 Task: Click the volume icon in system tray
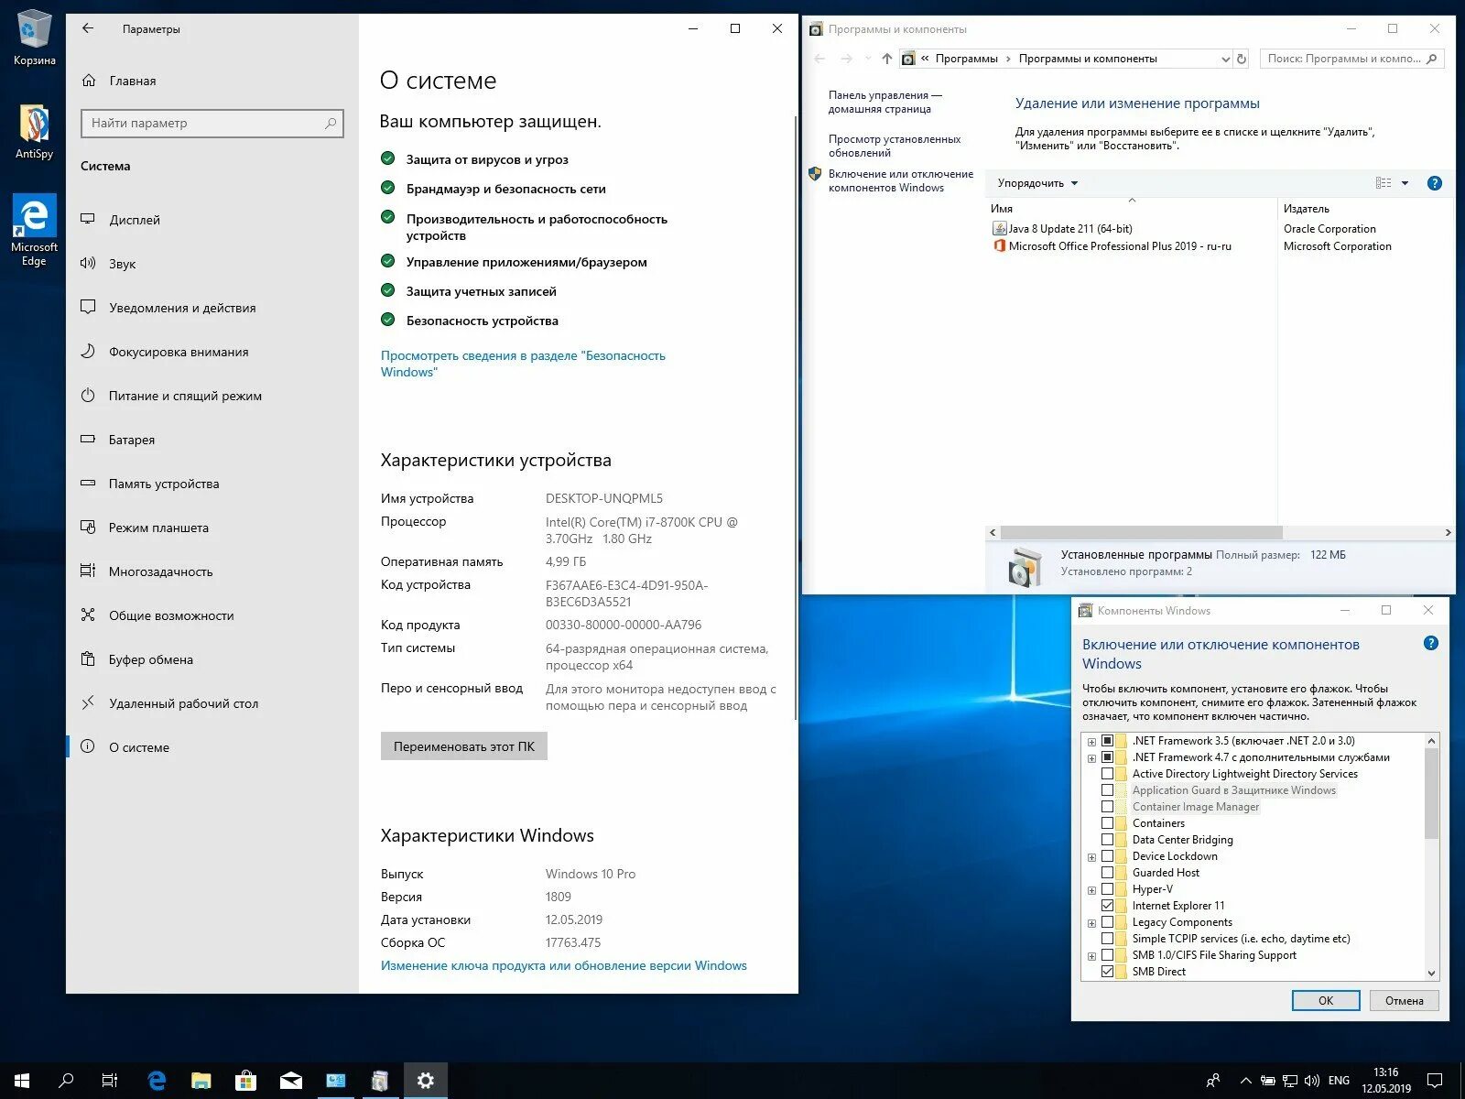point(1312,1081)
